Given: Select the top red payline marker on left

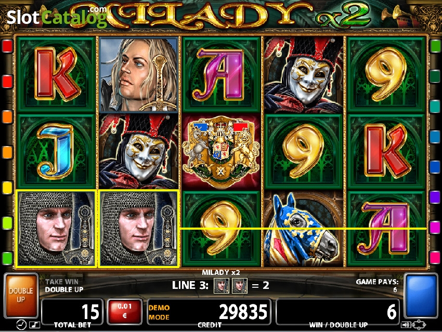Looking at the screenshot, I should (x=7, y=46).
